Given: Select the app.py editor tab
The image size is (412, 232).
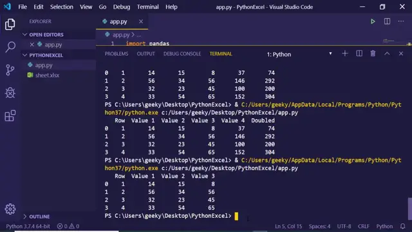Looking at the screenshot, I should coord(122,21).
